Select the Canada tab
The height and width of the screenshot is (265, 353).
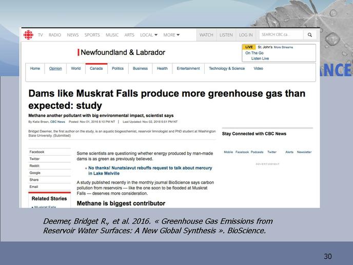coord(96,68)
